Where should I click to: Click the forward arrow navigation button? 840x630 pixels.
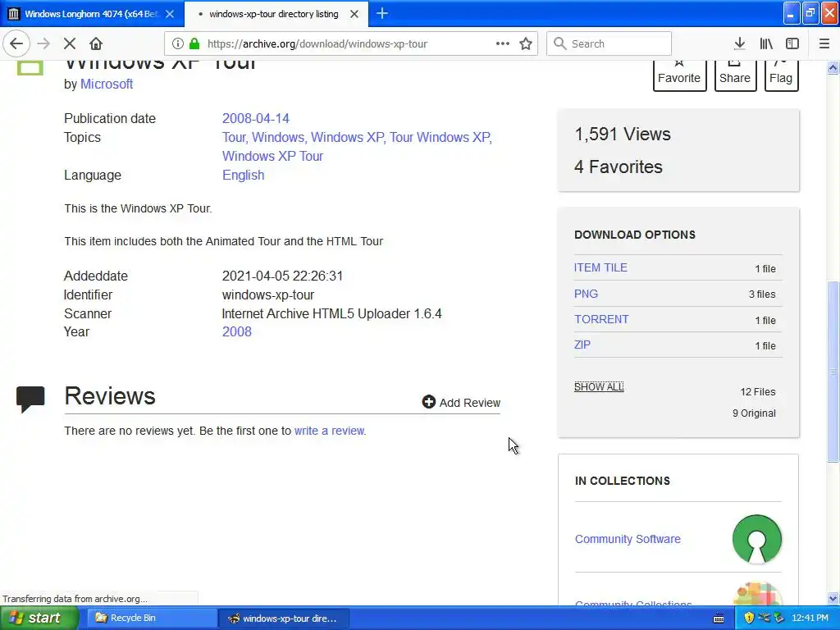(x=43, y=43)
